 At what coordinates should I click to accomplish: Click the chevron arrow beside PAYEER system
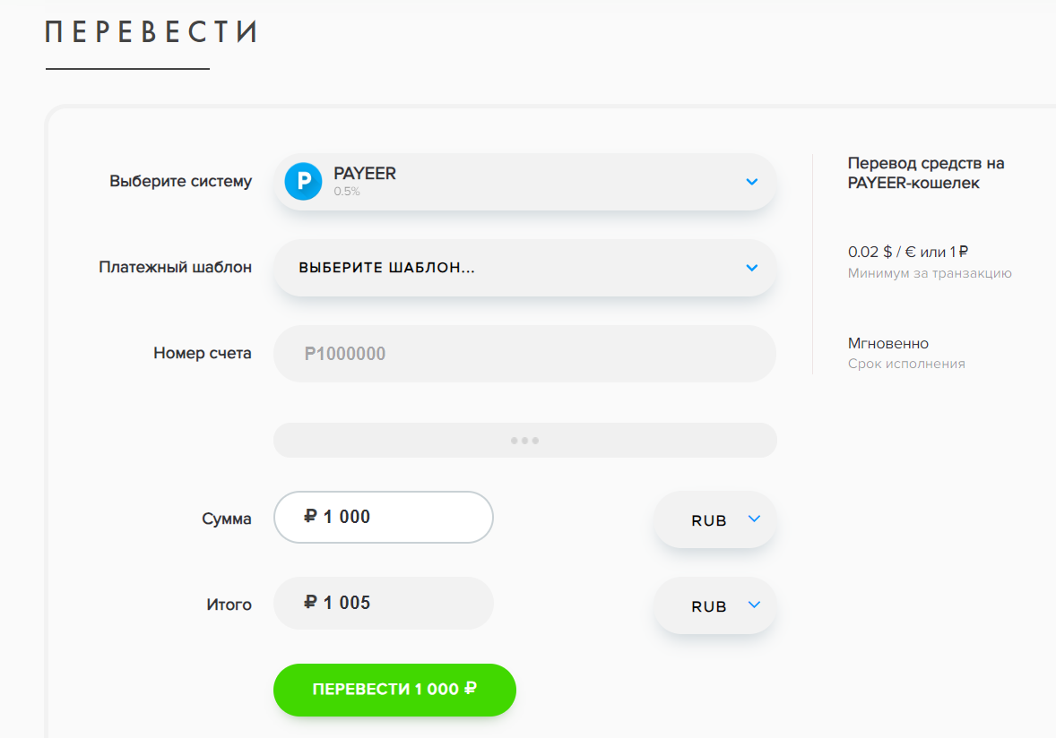pos(752,182)
